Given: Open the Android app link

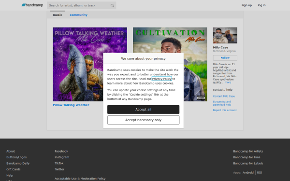Looking at the screenshot, I should pyautogui.click(x=248, y=172).
